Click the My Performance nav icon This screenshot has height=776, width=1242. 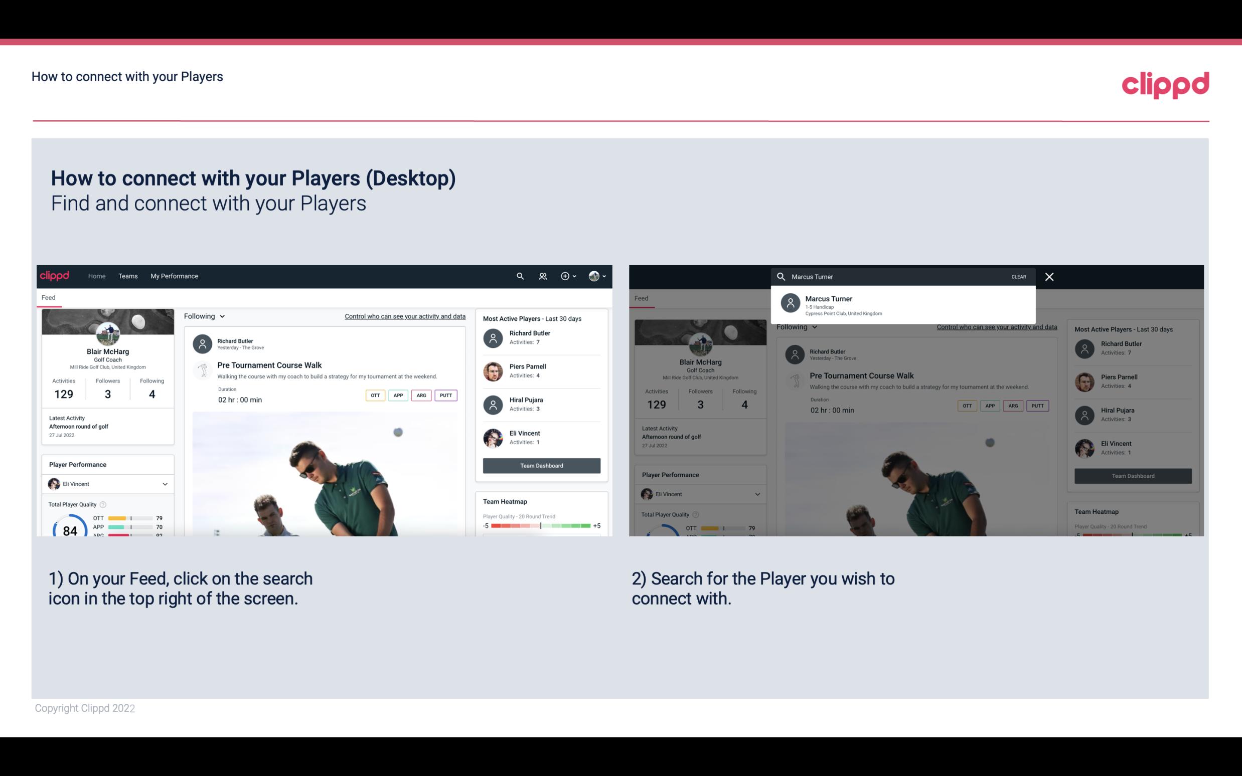pyautogui.click(x=175, y=275)
